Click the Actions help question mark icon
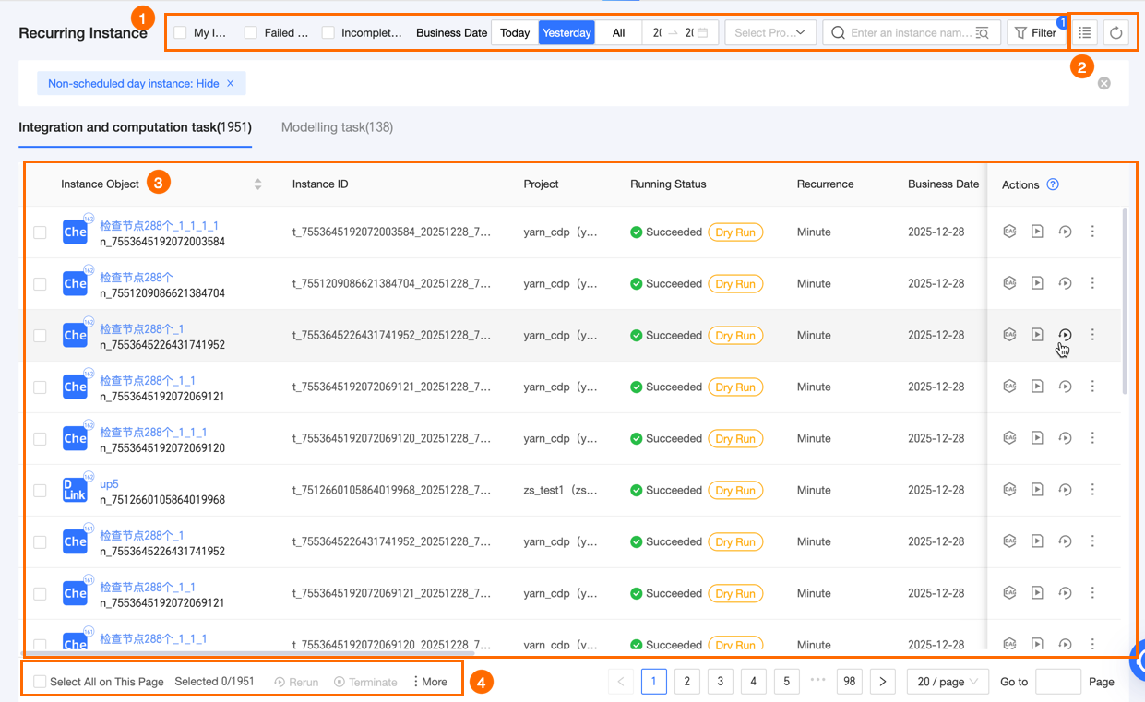Viewport: 1145px width, 702px height. (x=1053, y=184)
